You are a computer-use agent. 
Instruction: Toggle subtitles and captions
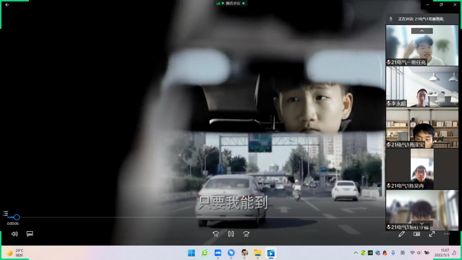pos(30,234)
